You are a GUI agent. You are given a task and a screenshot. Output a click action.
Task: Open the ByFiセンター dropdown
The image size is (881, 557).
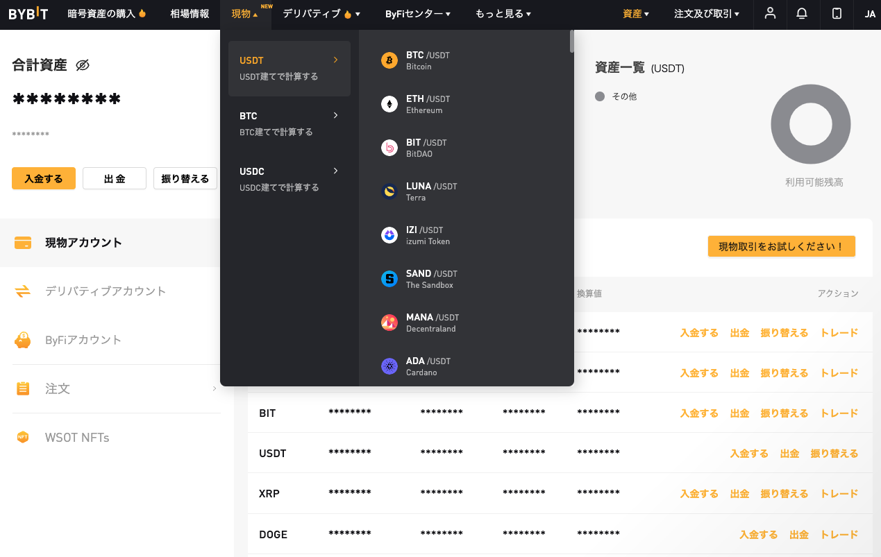418,14
